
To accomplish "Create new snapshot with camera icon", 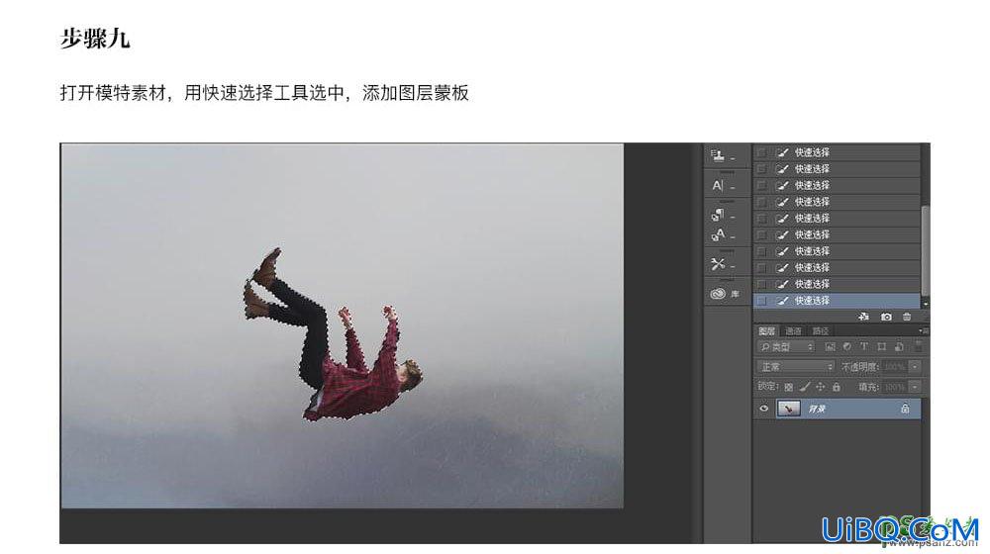I will [x=886, y=317].
